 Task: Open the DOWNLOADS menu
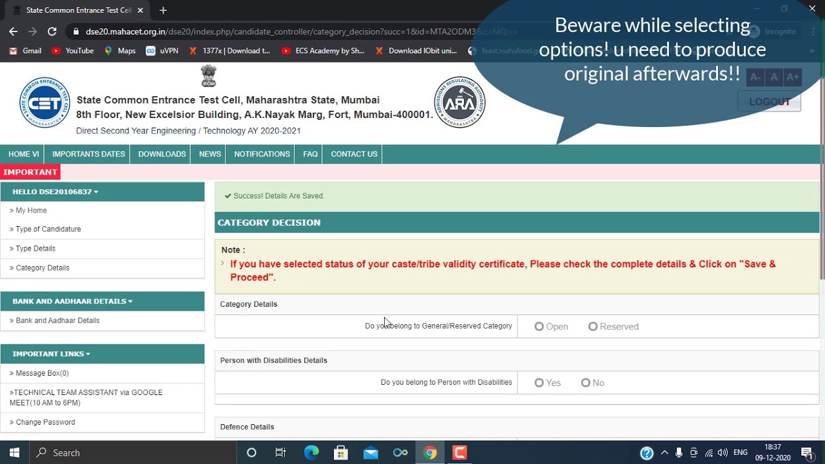[162, 154]
